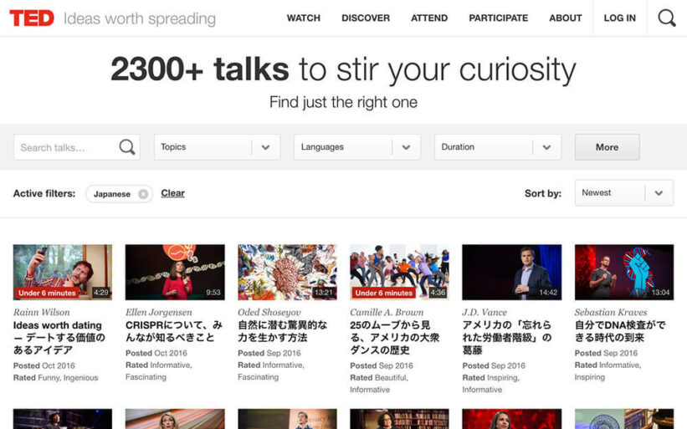Click speaker name Rainn Wilson
The width and height of the screenshot is (687, 429).
point(42,312)
